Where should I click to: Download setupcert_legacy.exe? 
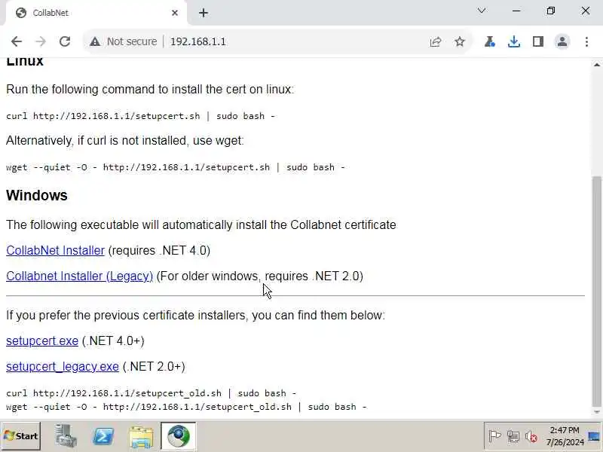[63, 367]
